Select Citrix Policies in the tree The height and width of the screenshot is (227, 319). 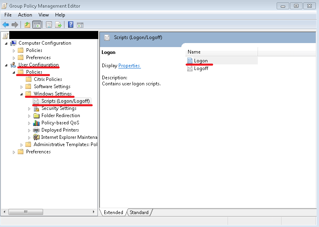(48, 79)
